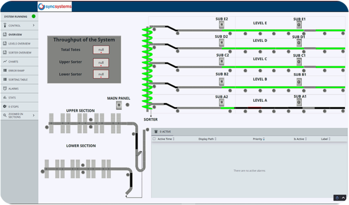
Task: Expand Zoomed In Sections chevron
Action: coord(34,115)
